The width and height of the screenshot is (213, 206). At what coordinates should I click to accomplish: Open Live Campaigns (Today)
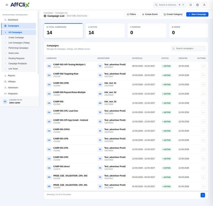tap(18, 43)
